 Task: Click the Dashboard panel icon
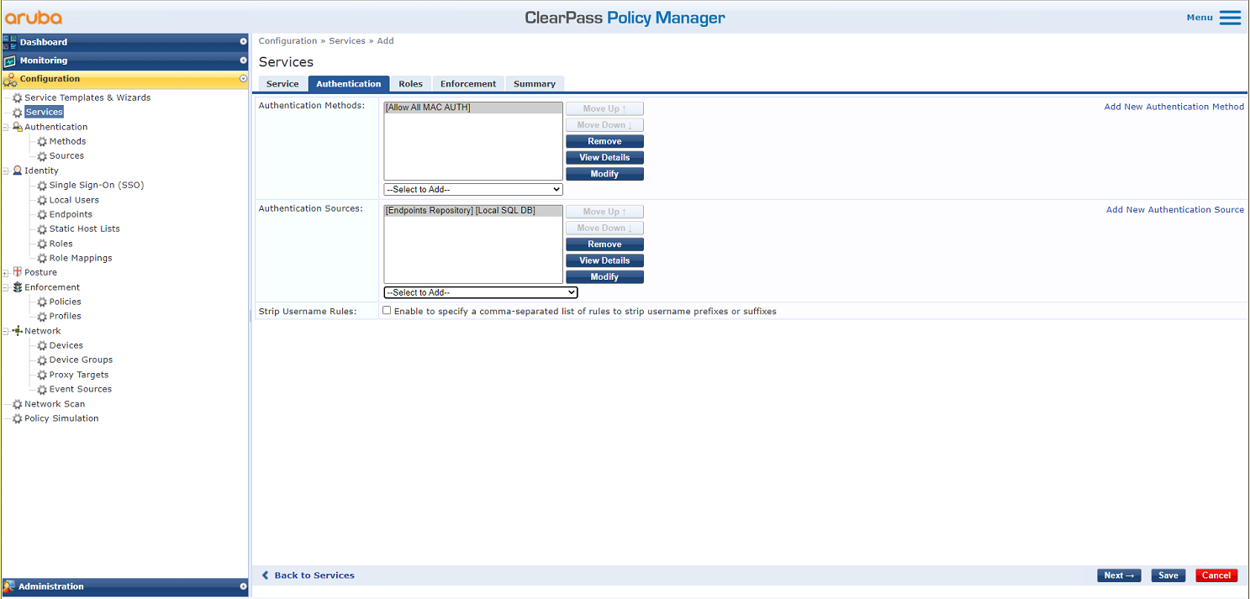coord(10,42)
